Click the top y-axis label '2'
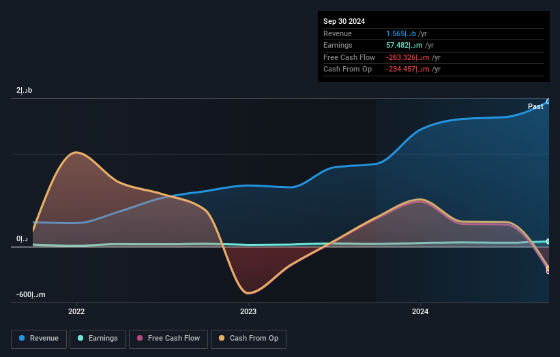Image resolution: width=560 pixels, height=357 pixels. coord(24,90)
